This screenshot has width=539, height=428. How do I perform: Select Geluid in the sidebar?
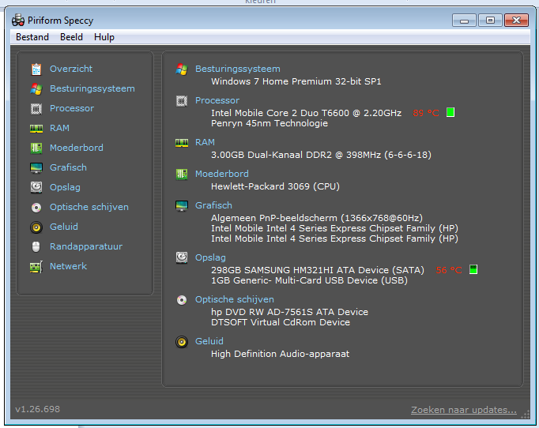[63, 227]
